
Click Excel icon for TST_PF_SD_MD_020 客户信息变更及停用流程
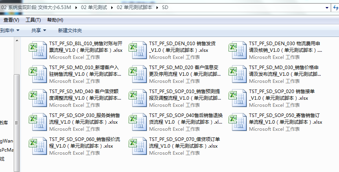pyautogui.click(x=138, y=76)
